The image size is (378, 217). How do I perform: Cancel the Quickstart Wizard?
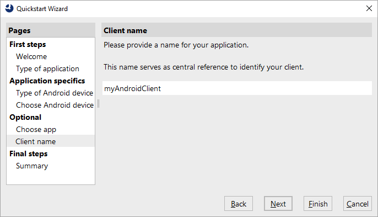(357, 204)
